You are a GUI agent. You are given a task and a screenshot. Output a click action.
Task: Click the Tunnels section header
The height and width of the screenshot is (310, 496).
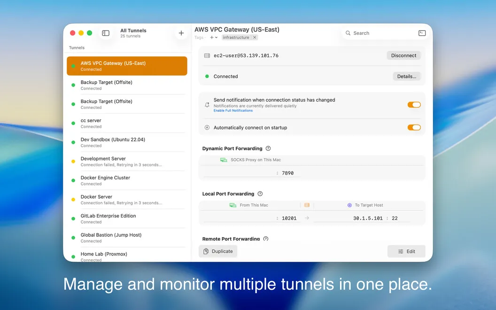pos(77,48)
